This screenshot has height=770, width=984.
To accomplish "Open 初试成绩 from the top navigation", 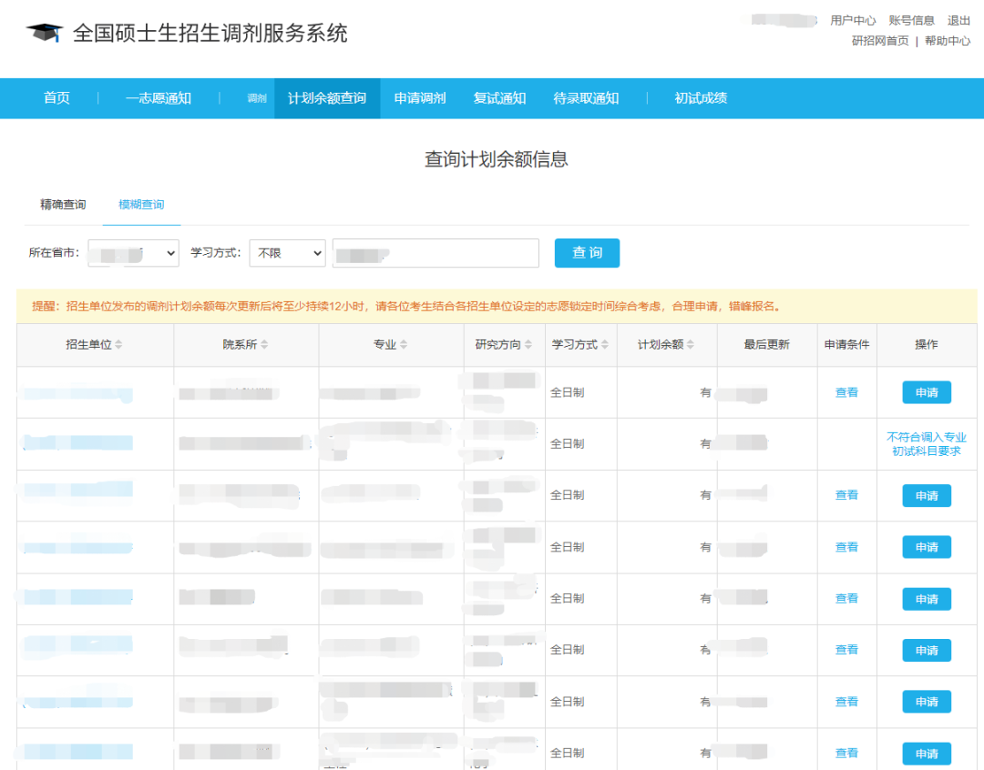I will pos(700,97).
